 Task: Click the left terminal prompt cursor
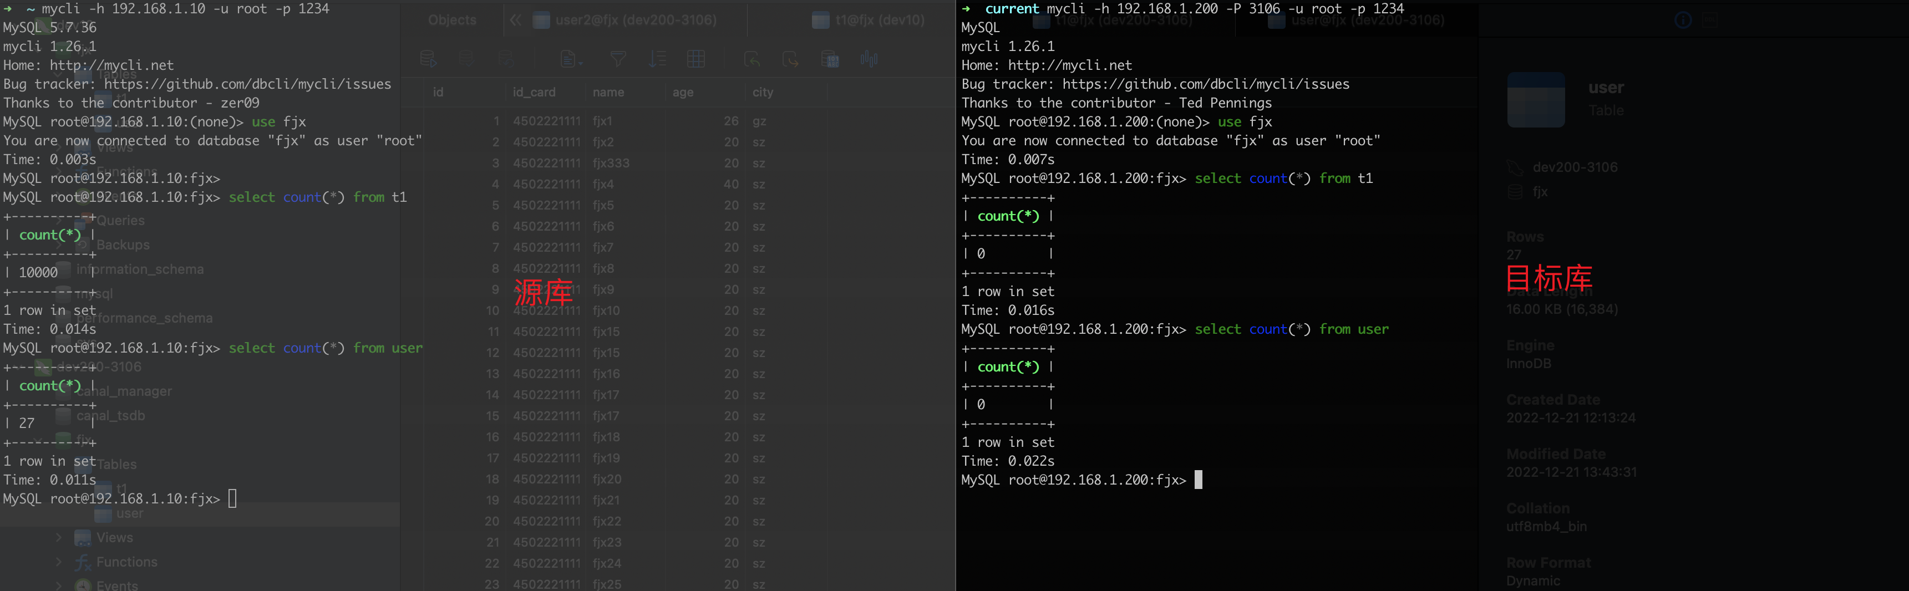[232, 498]
